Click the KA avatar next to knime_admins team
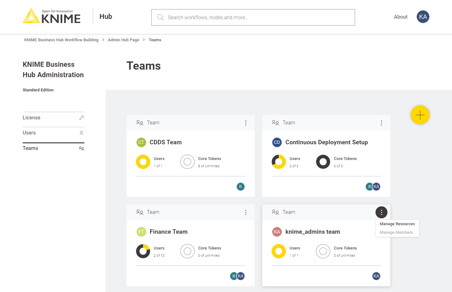Viewport: 452px width, 292px height. pyautogui.click(x=277, y=232)
